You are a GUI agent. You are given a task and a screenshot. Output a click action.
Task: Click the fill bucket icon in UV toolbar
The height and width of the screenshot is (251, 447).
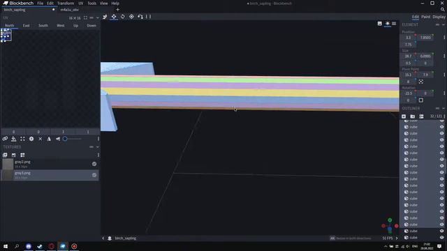coord(13,139)
